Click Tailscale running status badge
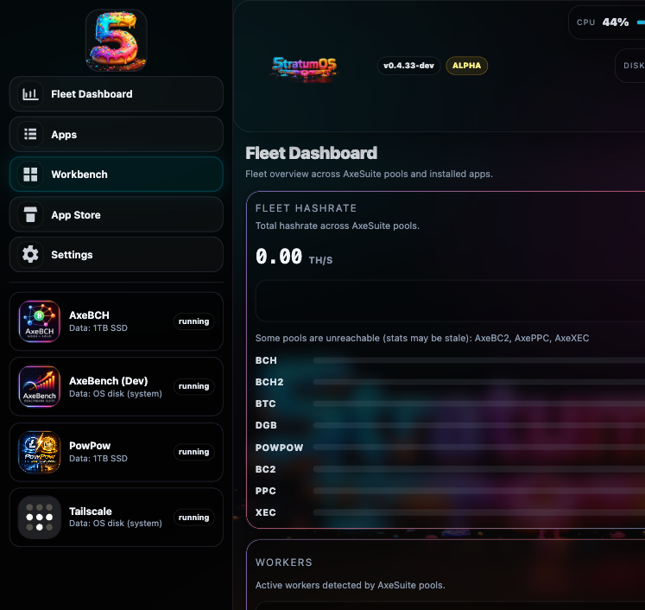Viewport: 645px width, 610px height. (193, 518)
